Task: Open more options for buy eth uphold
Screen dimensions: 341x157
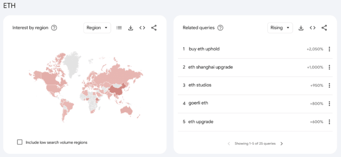Action: 329,49
